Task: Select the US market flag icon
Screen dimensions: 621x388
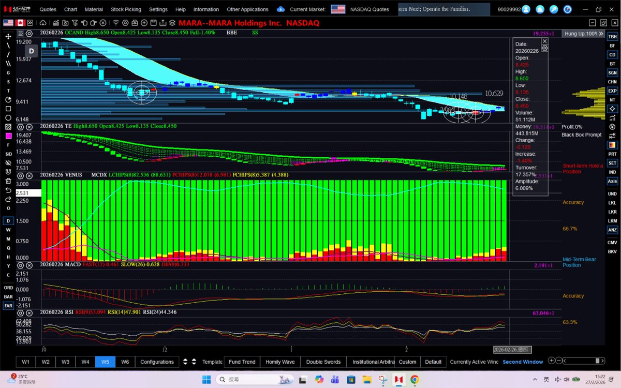Action: tap(8, 23)
